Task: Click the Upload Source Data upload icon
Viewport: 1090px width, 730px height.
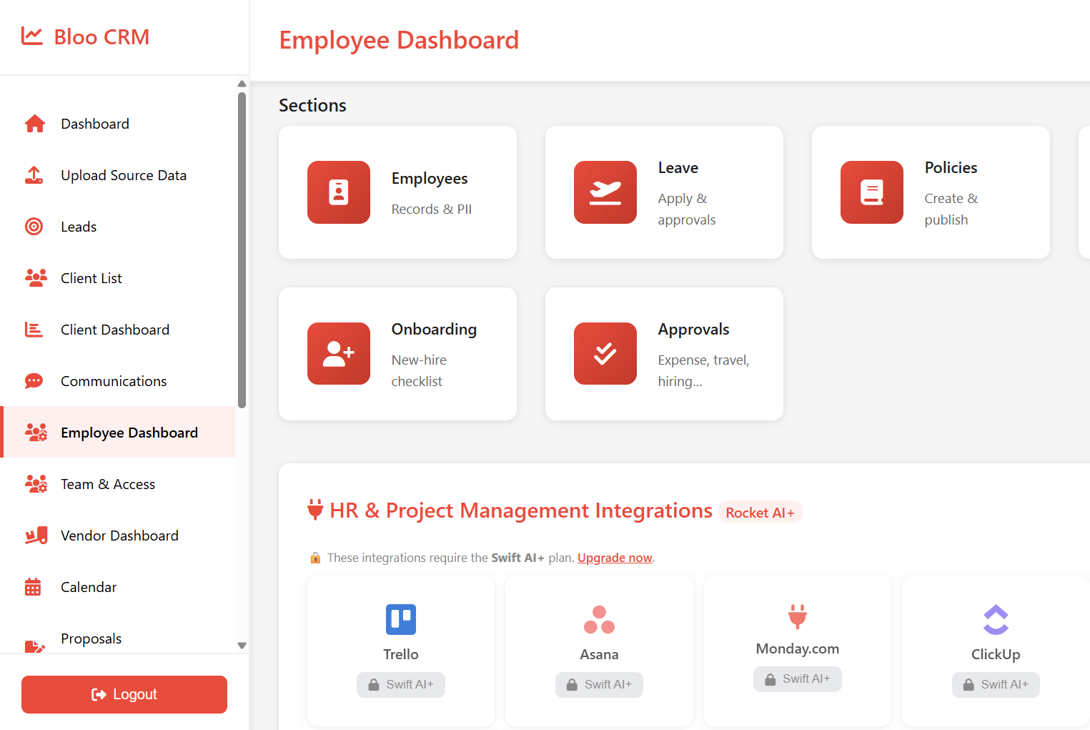Action: click(x=34, y=175)
